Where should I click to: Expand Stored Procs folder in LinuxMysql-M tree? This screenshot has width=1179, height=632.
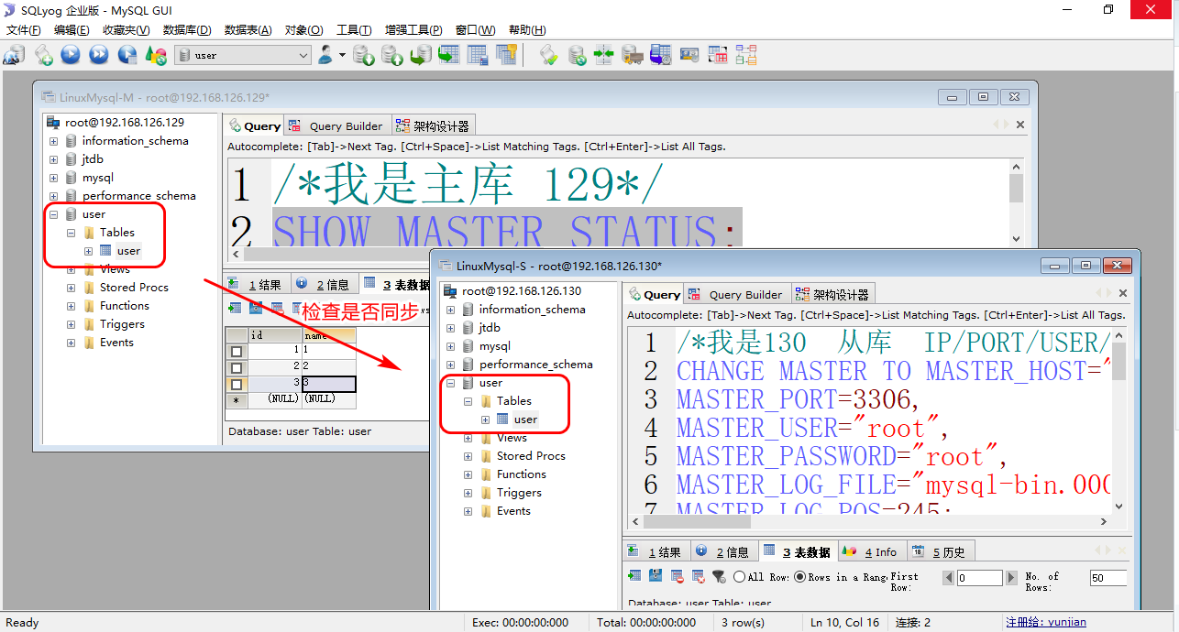[x=71, y=288]
